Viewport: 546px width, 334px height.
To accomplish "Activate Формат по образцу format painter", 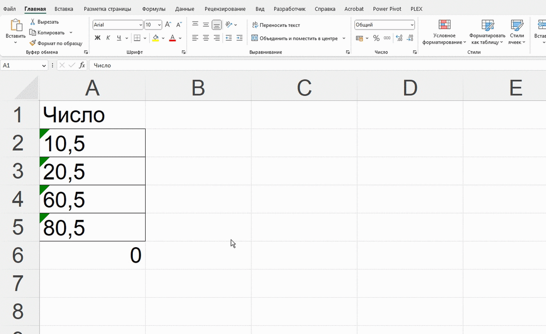I will coord(56,43).
